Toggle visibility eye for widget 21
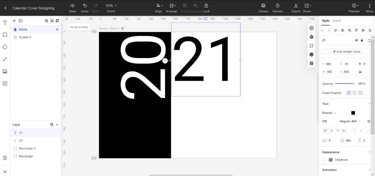The height and width of the screenshot is (176, 375). [x=356, y=40]
